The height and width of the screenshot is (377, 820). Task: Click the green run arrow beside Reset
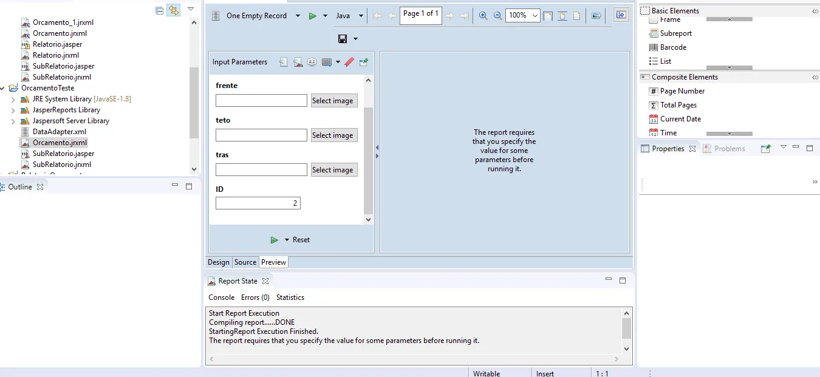(x=275, y=240)
